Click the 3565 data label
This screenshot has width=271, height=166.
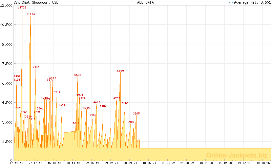[x=136, y=113]
